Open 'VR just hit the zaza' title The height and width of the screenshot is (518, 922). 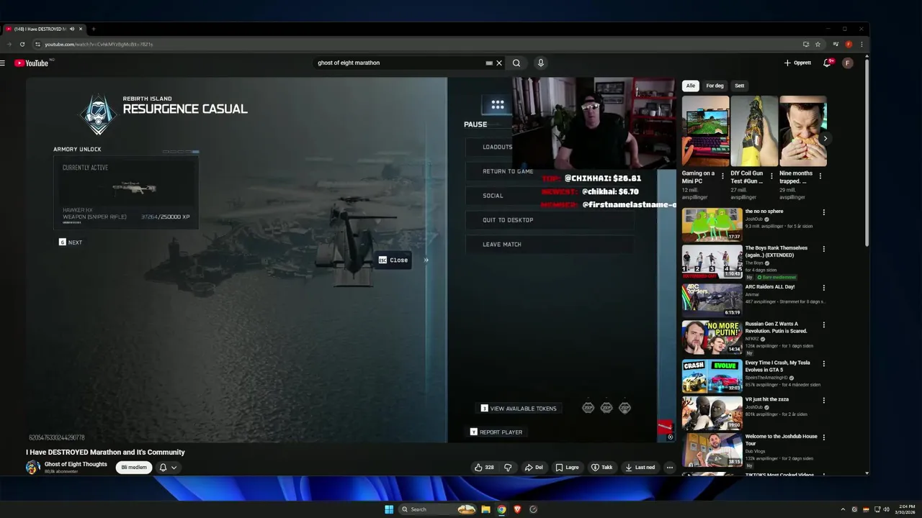(767, 399)
